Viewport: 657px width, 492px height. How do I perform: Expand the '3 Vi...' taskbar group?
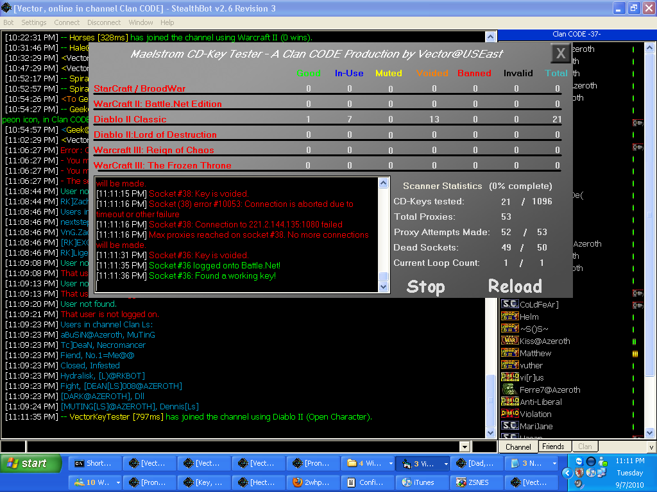click(x=446, y=464)
